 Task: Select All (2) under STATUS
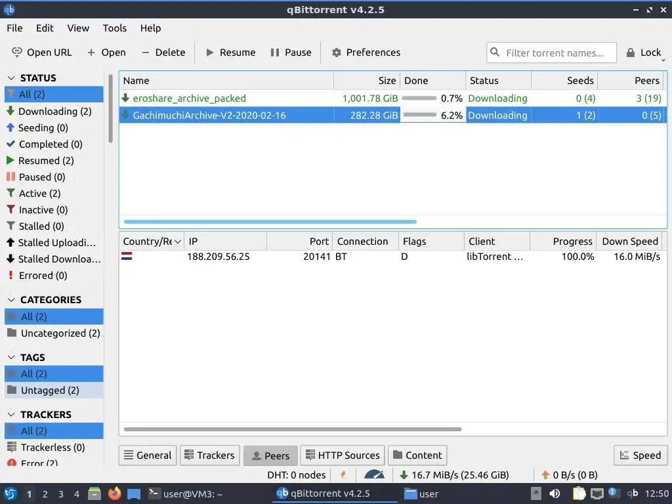tap(54, 94)
